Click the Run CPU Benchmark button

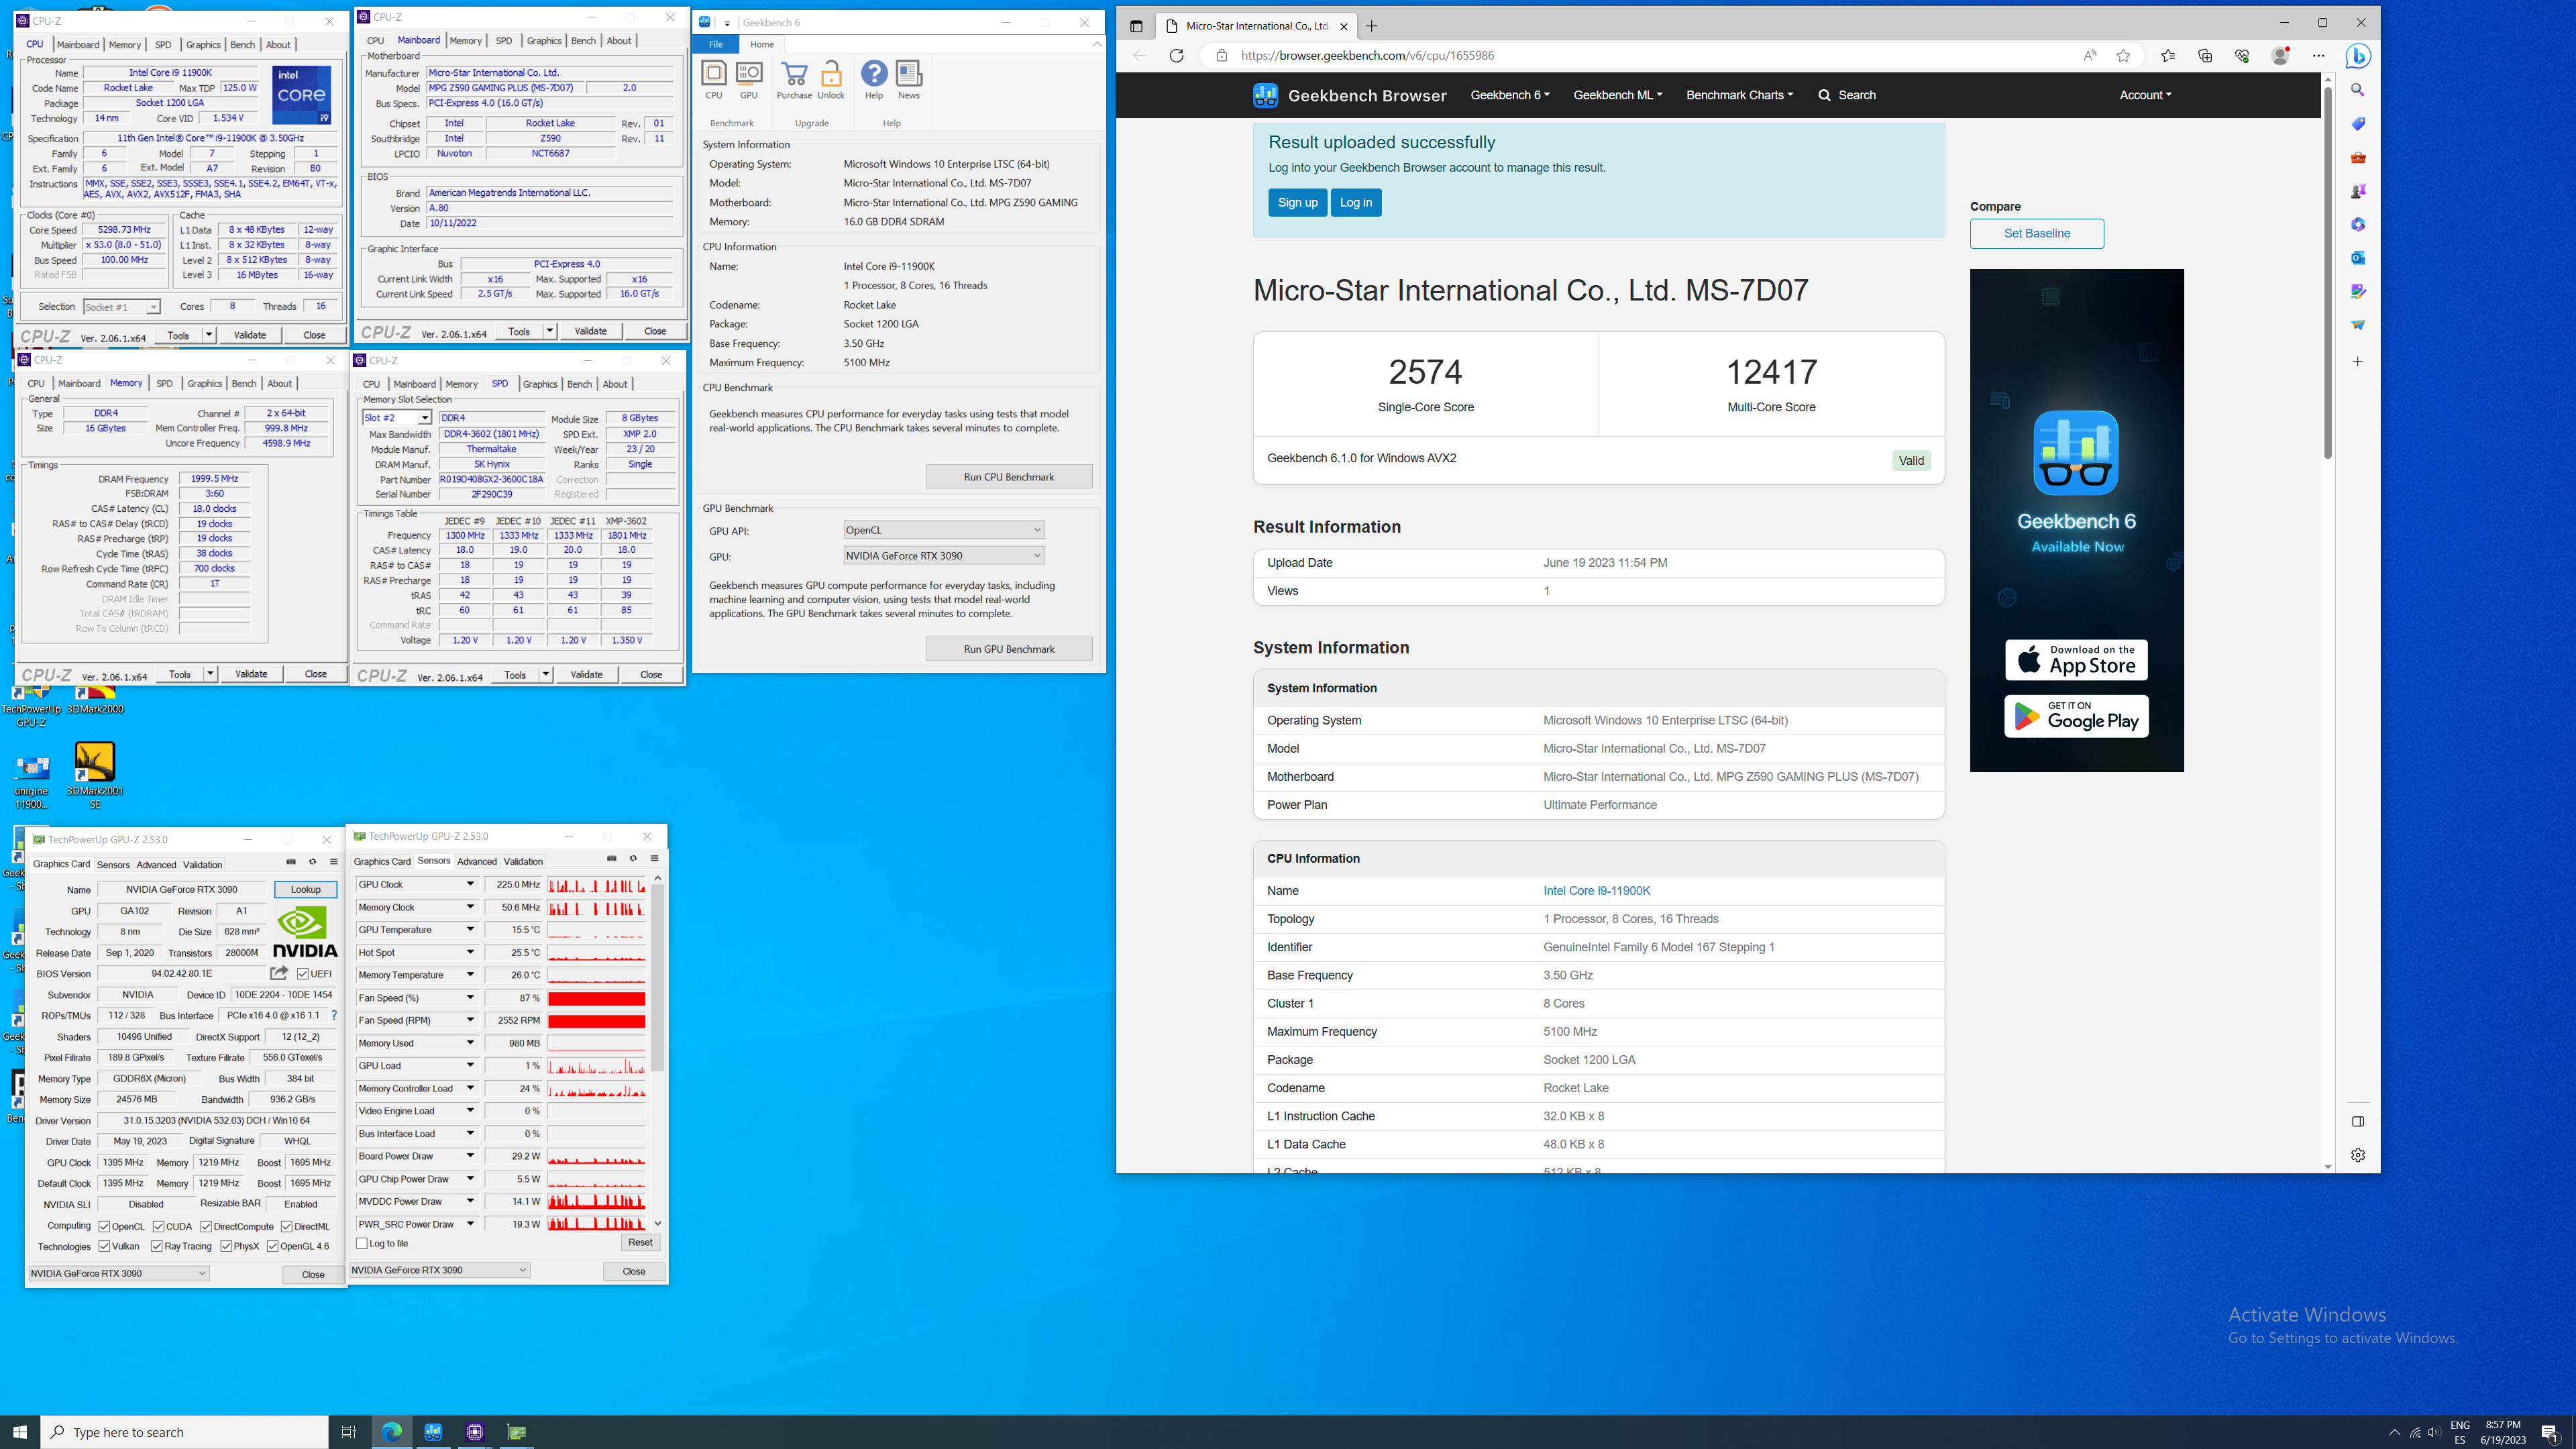[1009, 477]
